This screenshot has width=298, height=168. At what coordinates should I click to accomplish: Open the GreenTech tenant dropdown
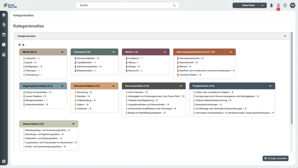249,5
